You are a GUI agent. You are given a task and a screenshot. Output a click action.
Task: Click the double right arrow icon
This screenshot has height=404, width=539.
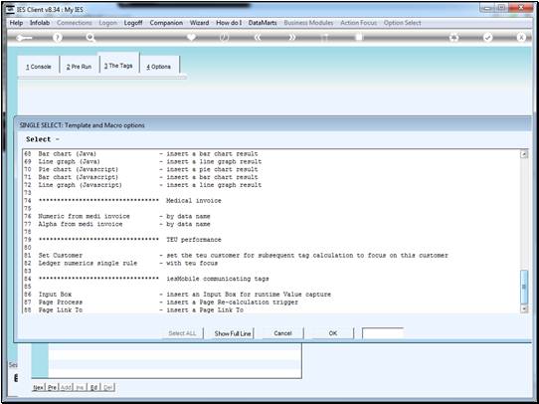291,38
